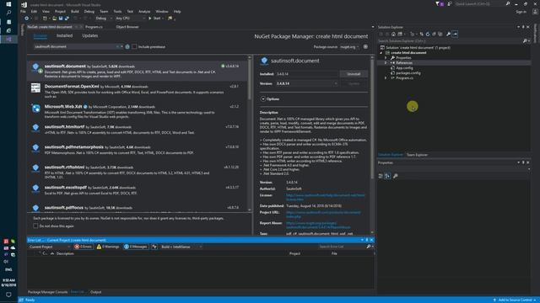Refresh the NuGet package search results
The width and height of the screenshot is (540, 303).
tap(127, 47)
